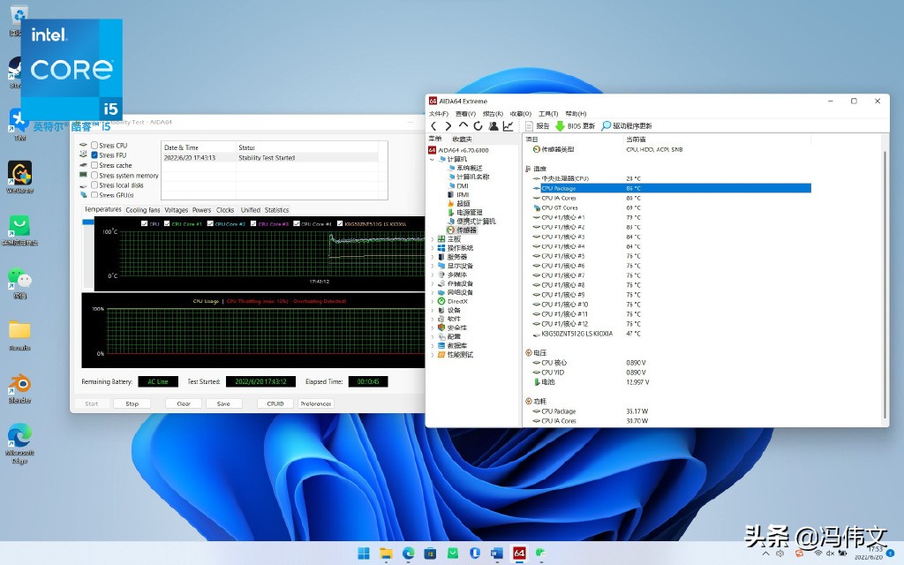Expand the 主板 tree node

coord(432,239)
